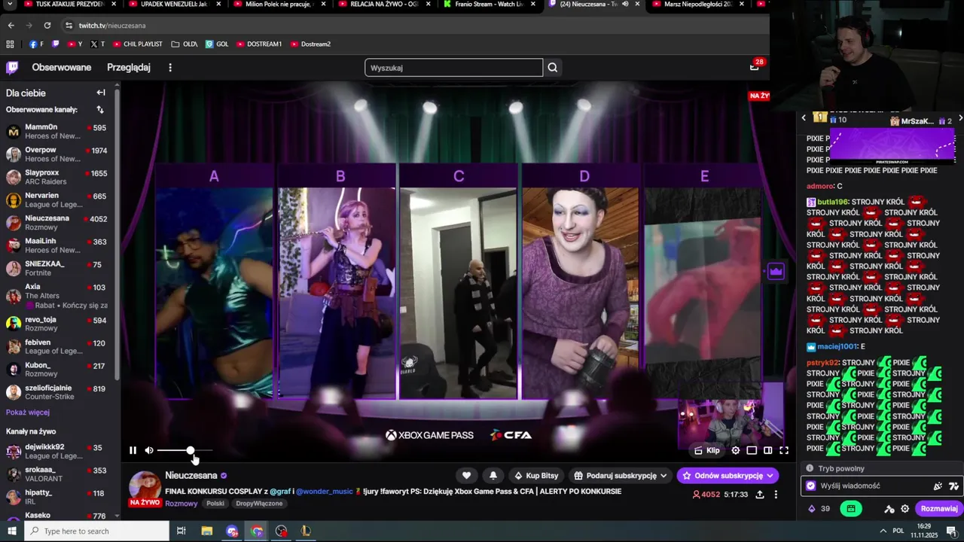964x542 pixels.
Task: Open the Obserwowane tab
Action: click(62, 68)
